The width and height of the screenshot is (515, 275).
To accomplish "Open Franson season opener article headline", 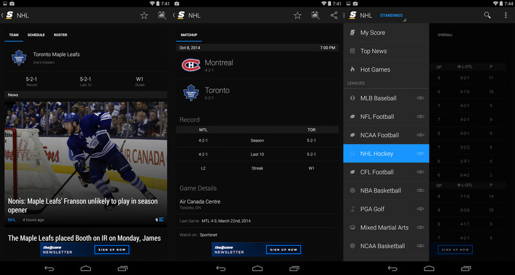I will pos(83,205).
